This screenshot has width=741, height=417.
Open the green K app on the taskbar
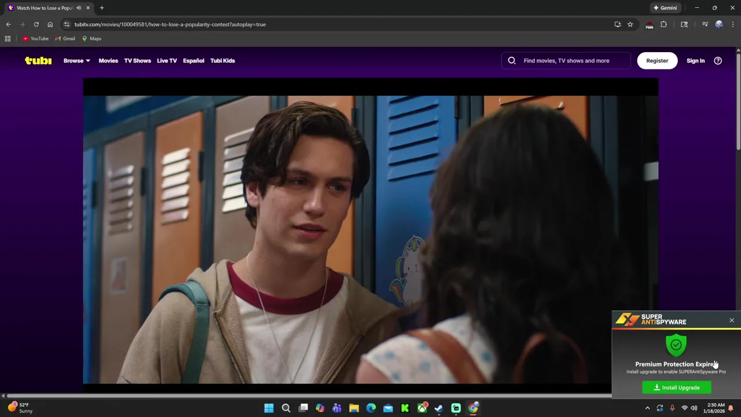405,408
